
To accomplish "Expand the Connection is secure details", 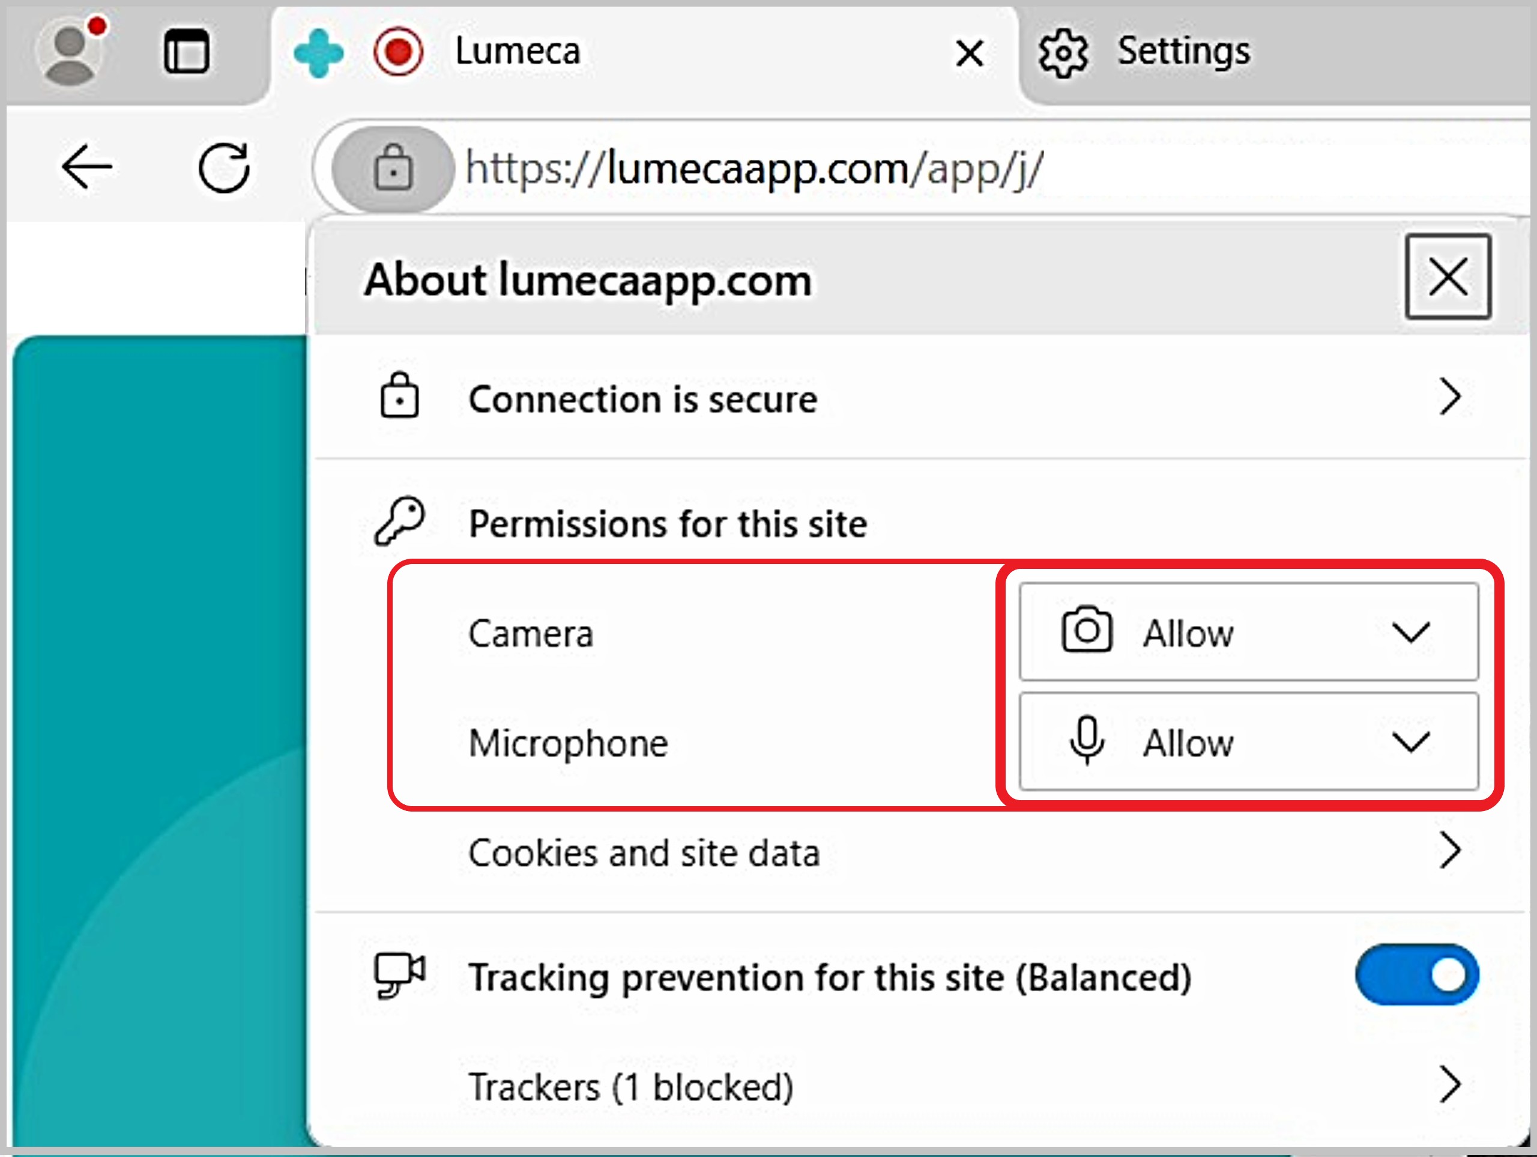I will coord(1451,397).
